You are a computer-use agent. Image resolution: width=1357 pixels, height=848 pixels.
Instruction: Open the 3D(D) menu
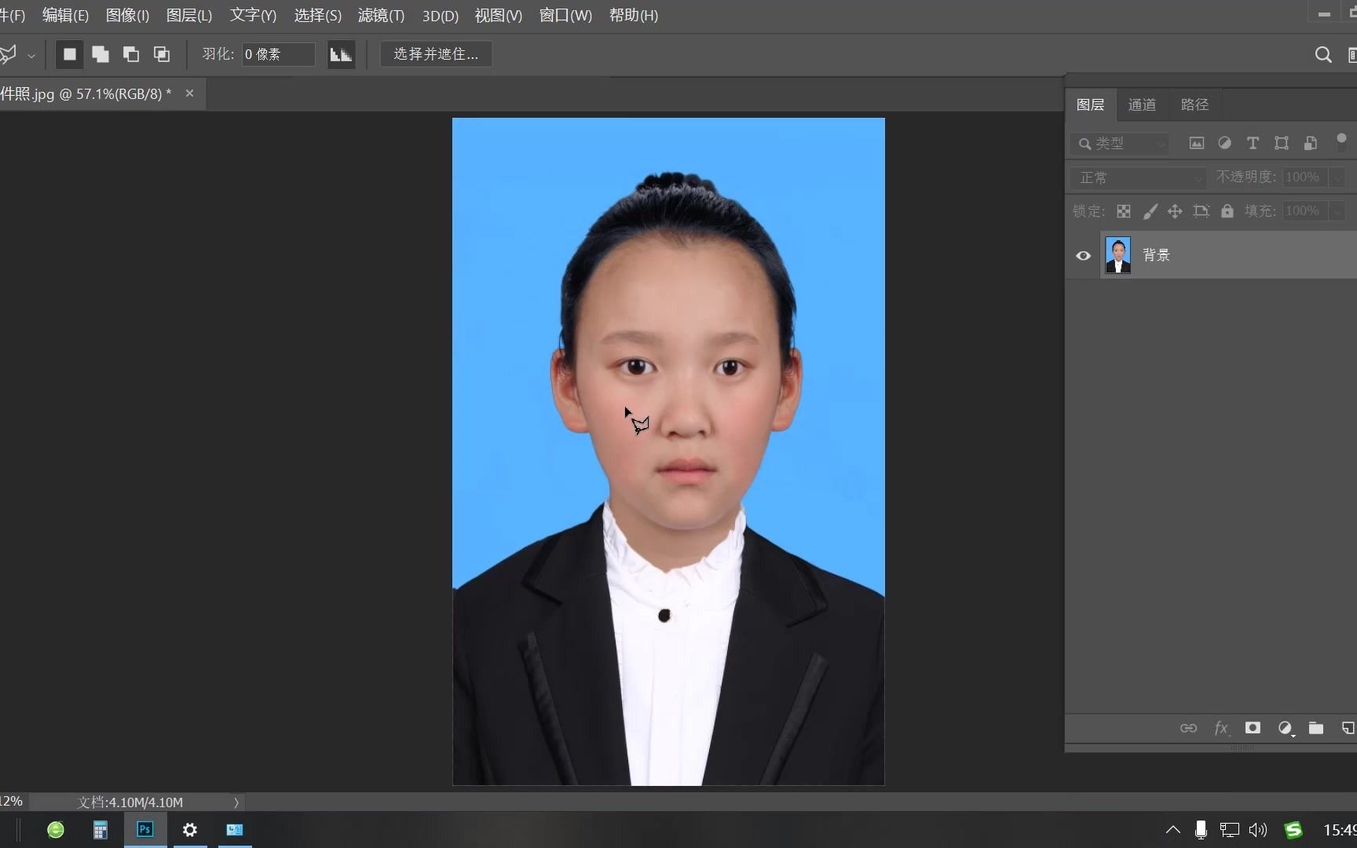pyautogui.click(x=441, y=15)
